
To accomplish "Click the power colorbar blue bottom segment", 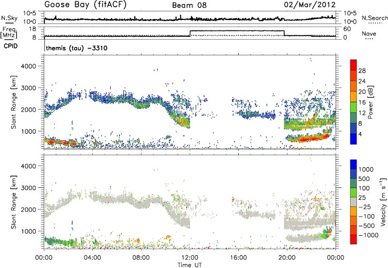I will point(354,139).
